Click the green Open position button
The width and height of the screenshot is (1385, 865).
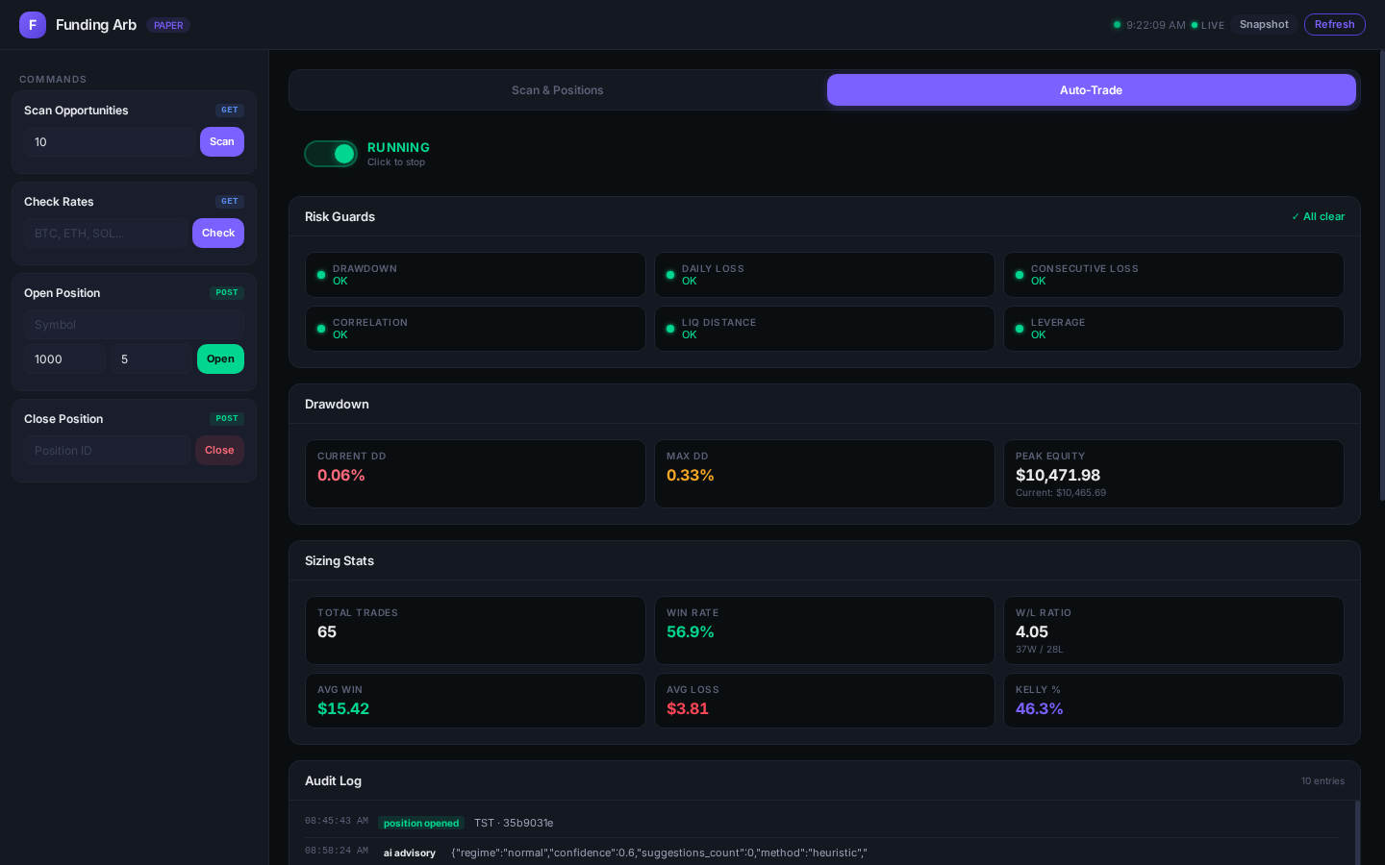click(220, 359)
